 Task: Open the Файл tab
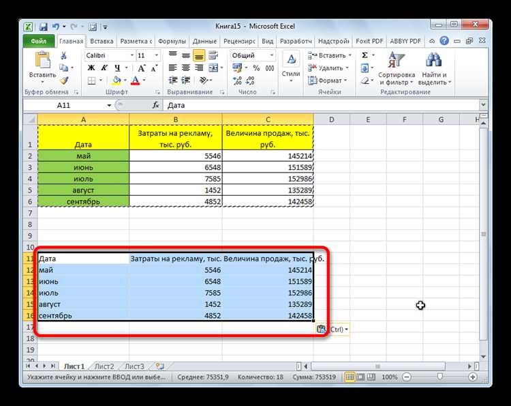[x=38, y=41]
